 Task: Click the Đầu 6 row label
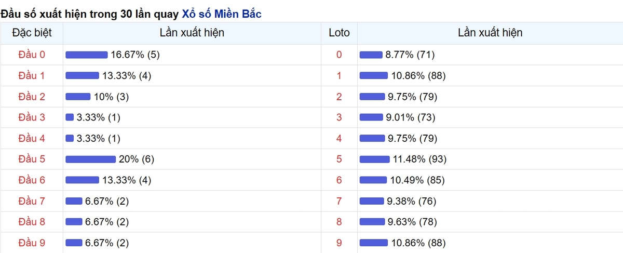[x=32, y=180]
